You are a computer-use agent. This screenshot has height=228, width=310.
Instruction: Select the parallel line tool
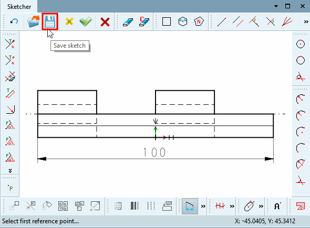238,21
